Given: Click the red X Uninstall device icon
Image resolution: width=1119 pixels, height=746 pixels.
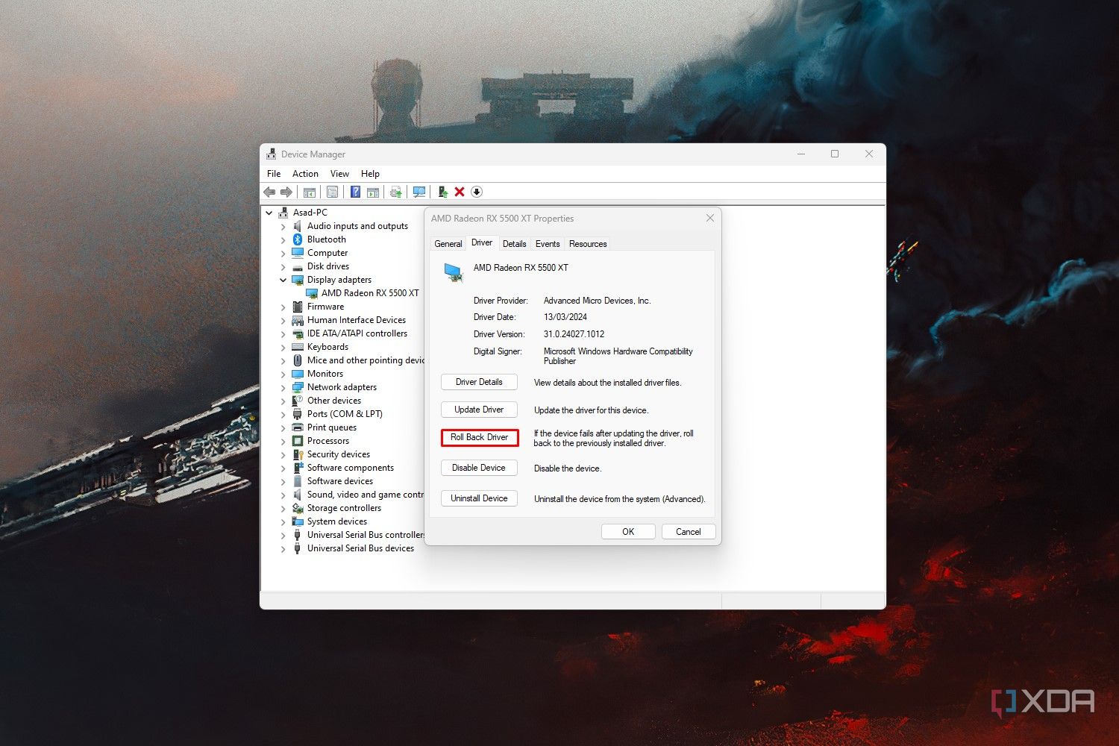Looking at the screenshot, I should tap(460, 192).
